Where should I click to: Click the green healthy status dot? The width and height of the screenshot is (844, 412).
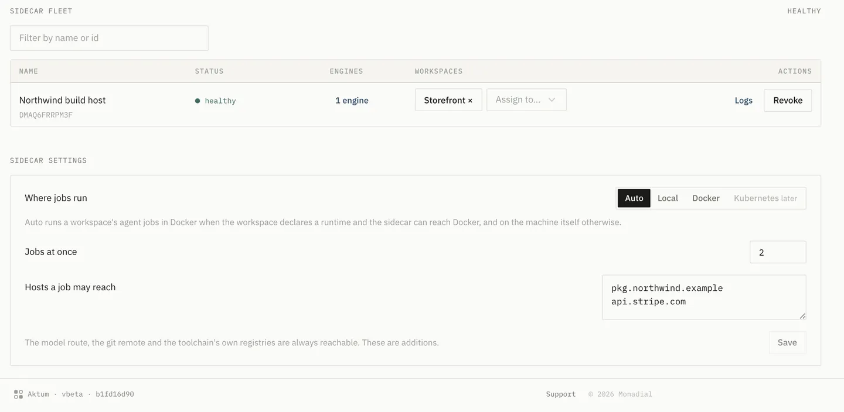tap(198, 101)
